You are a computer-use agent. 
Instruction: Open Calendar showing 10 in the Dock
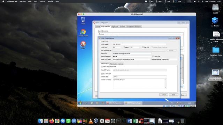(x=107, y=121)
